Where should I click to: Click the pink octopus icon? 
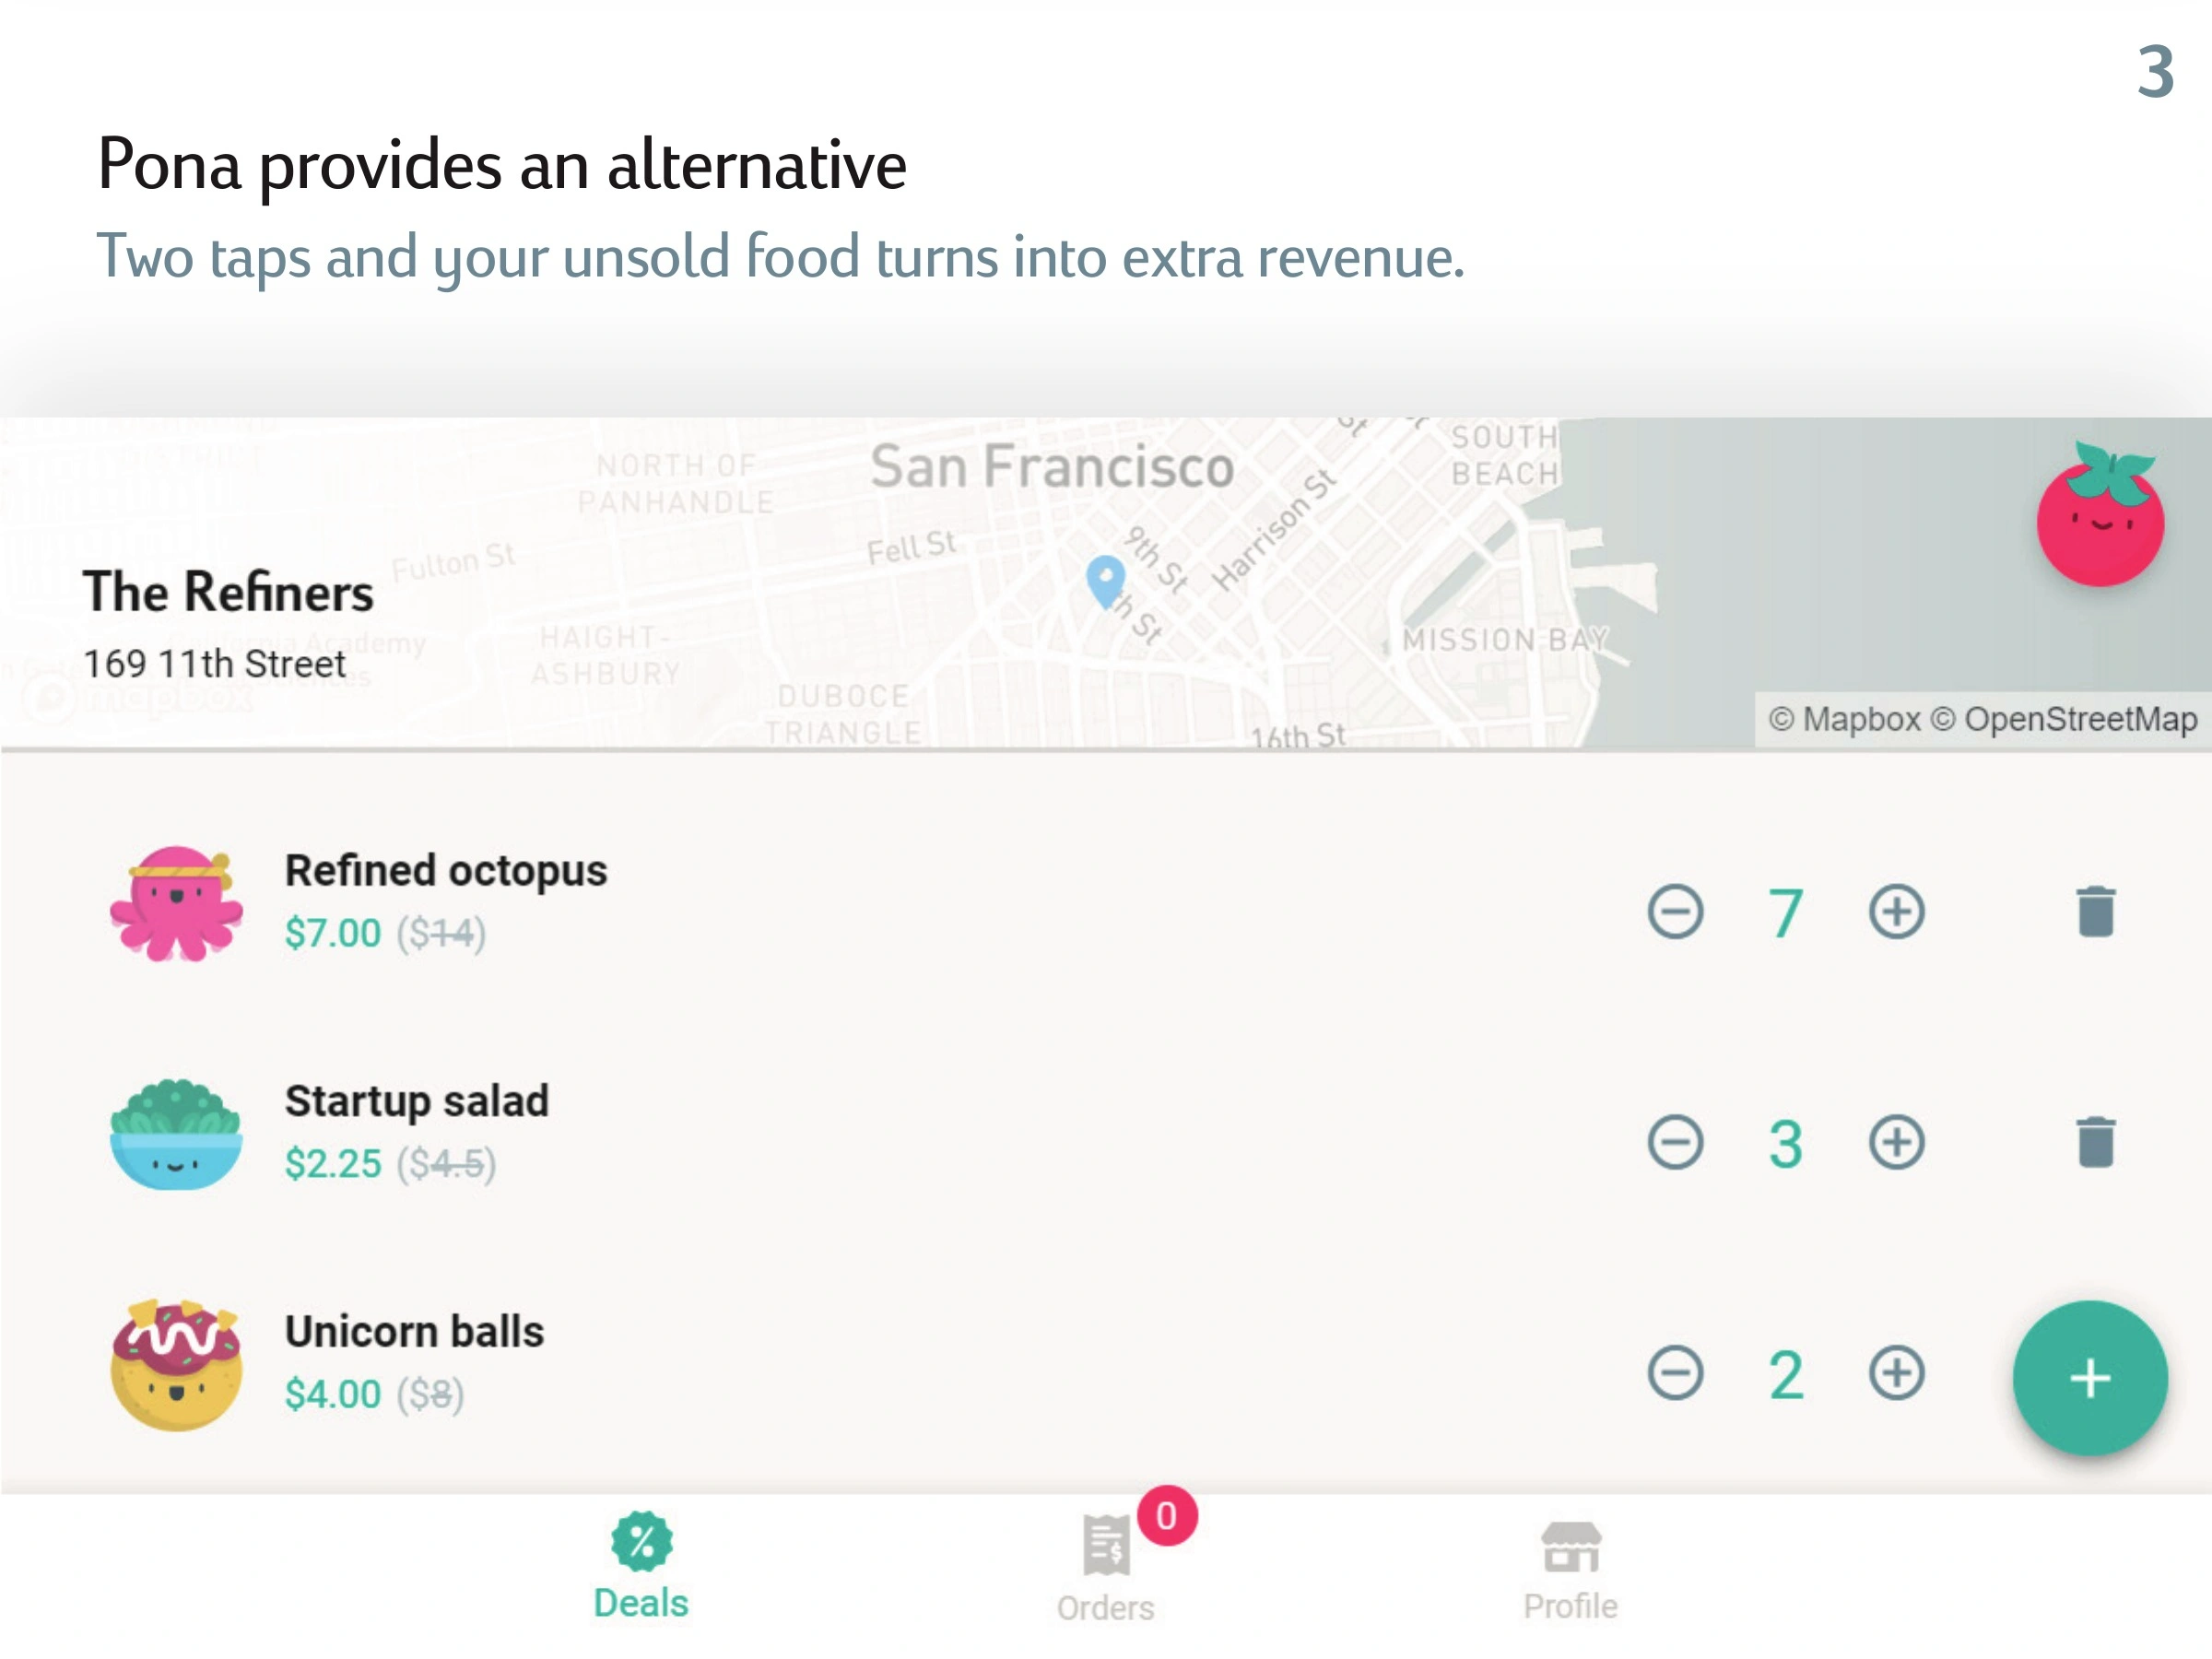tap(176, 904)
